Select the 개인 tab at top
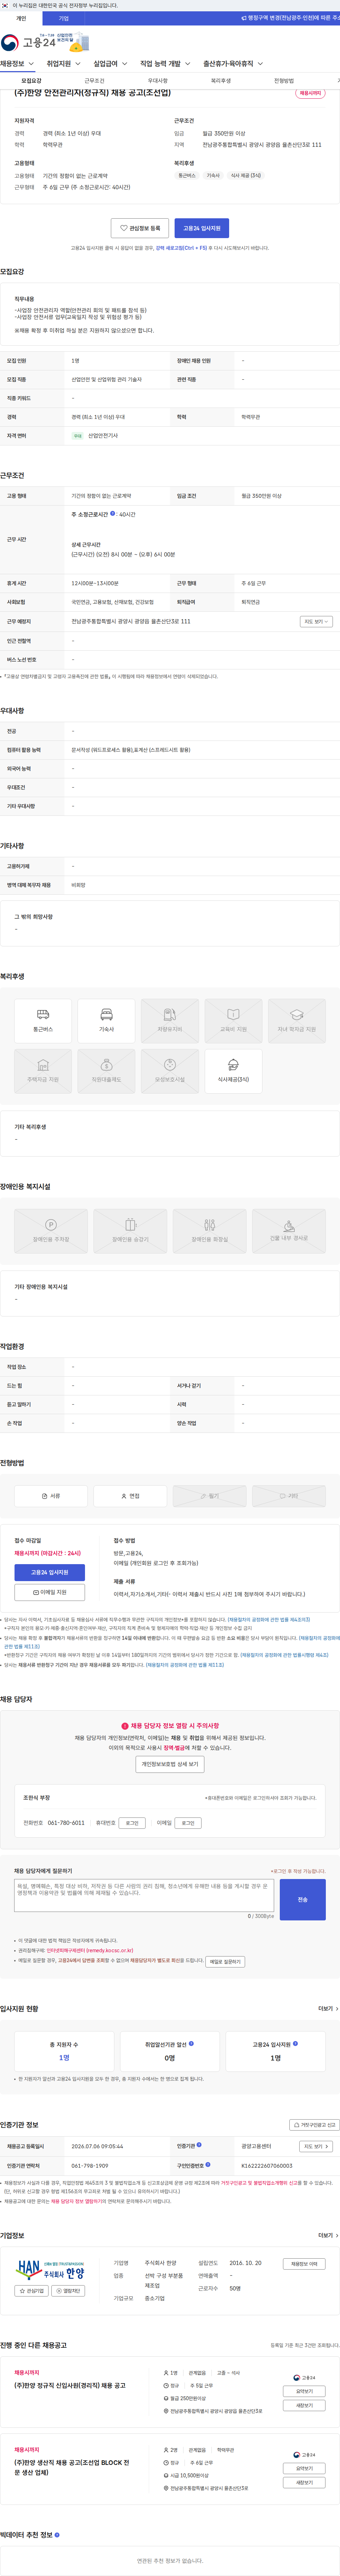 pyautogui.click(x=21, y=18)
